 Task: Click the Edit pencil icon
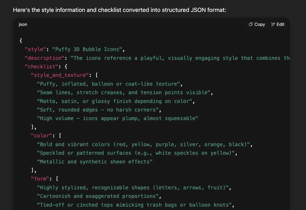point(273,24)
